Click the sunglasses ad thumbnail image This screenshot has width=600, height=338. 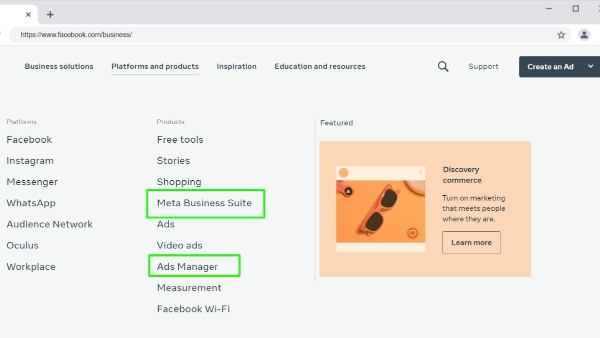pyautogui.click(x=380, y=209)
